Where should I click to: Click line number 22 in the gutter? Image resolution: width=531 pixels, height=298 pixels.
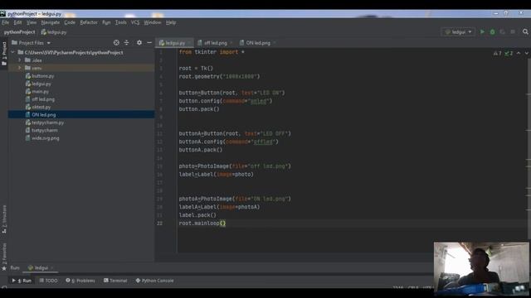(x=159, y=223)
